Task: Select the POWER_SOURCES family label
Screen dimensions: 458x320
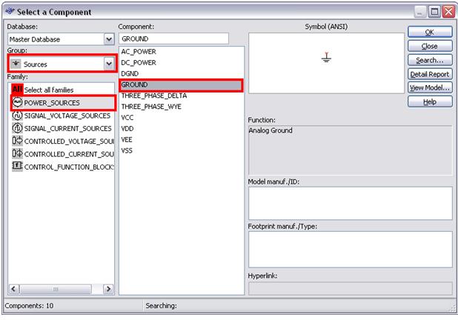Action: pyautogui.click(x=52, y=103)
